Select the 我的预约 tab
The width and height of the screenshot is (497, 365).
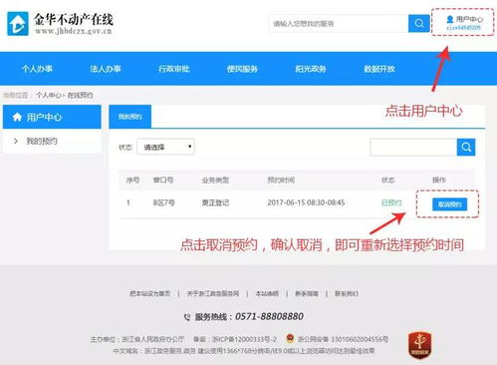pos(130,117)
